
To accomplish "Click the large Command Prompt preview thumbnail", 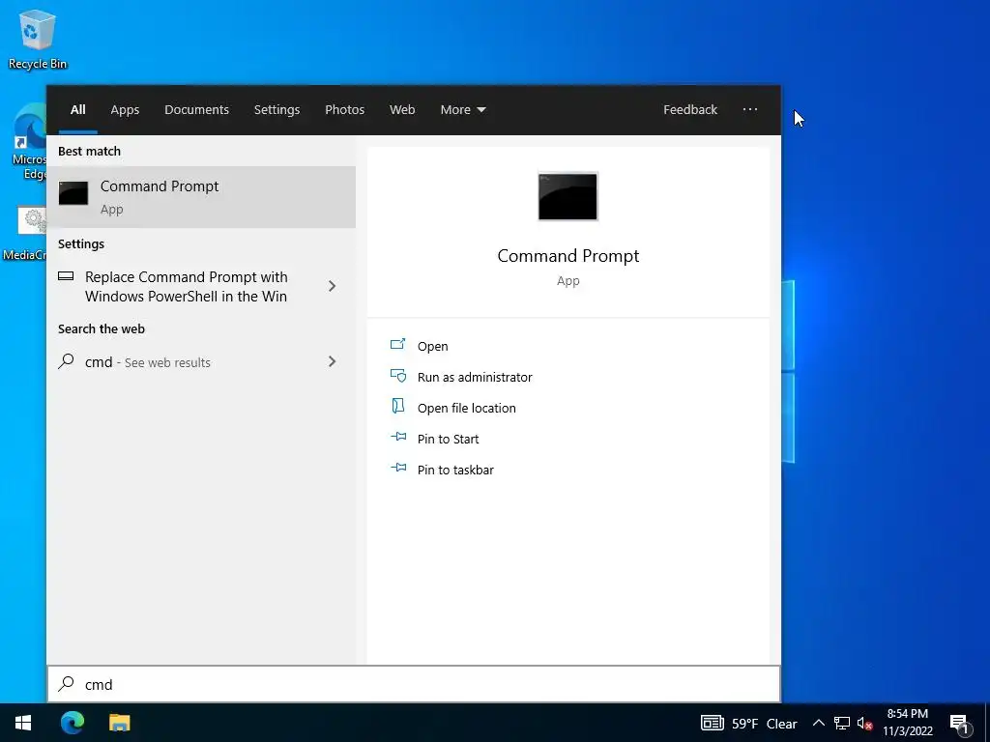I will coord(568,196).
